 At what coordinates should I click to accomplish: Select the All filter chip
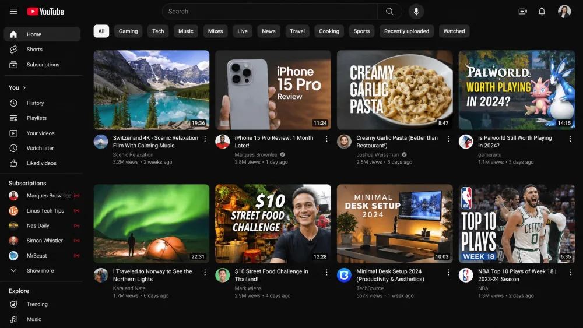[x=101, y=31]
